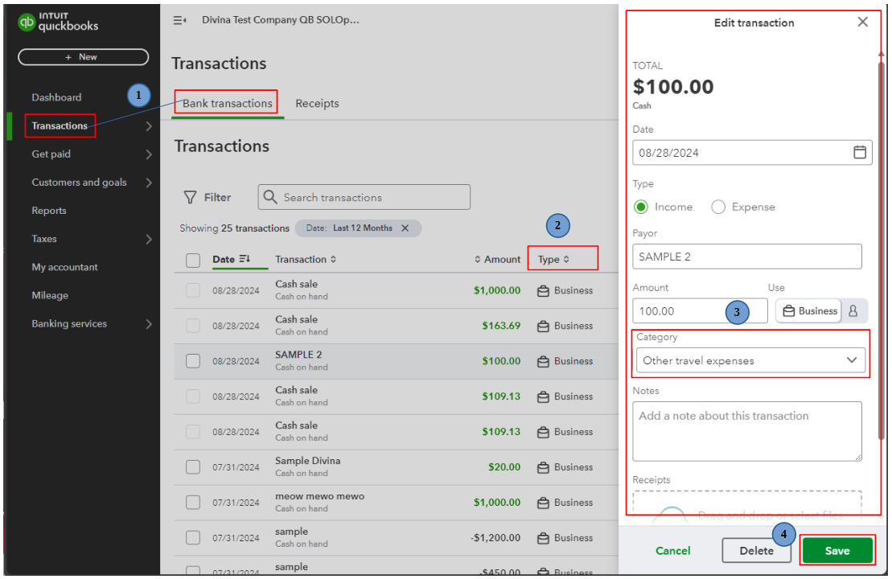Switch to the Receipts tab

317,103
